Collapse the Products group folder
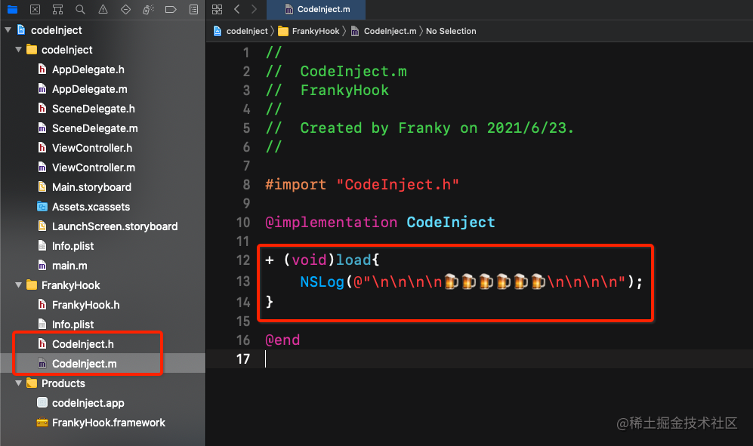Viewport: 753px width, 446px height. pos(18,383)
